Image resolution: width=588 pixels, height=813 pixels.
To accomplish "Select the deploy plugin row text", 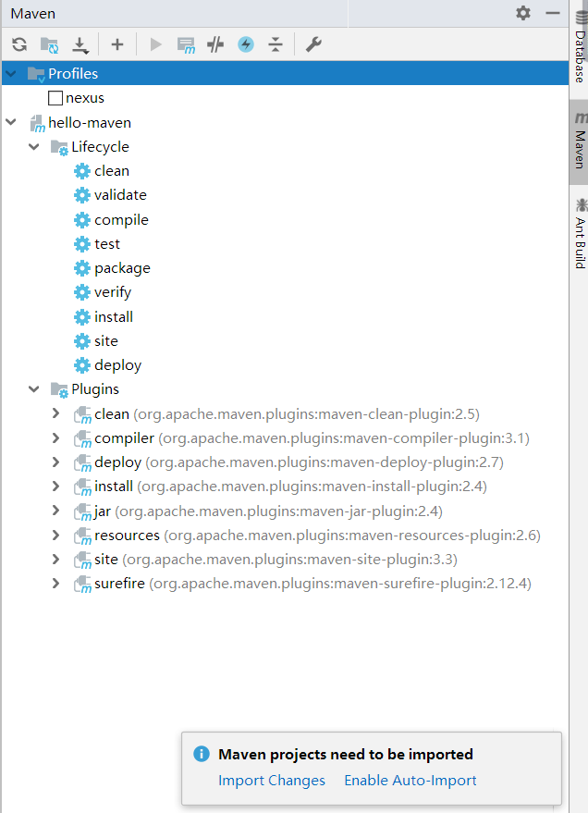I will click(299, 462).
